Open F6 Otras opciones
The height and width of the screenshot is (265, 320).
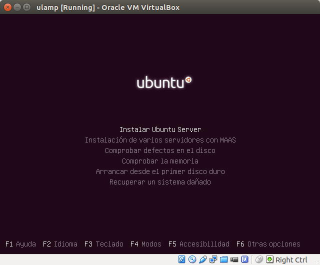tap(268, 244)
